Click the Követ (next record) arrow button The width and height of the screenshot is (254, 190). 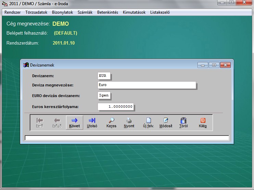[74, 122]
